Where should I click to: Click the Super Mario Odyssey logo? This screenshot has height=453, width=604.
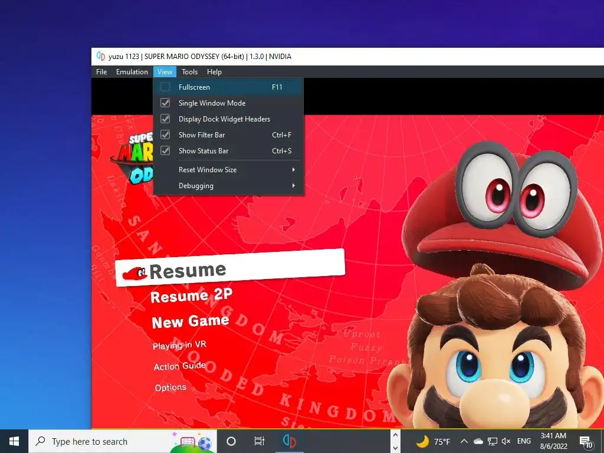click(132, 158)
